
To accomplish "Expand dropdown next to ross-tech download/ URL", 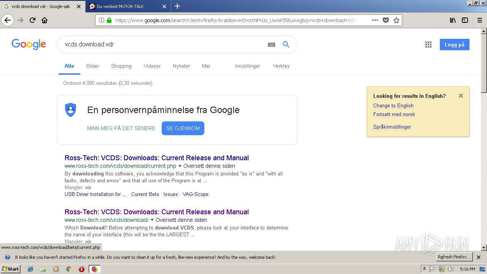I will click(152, 220).
